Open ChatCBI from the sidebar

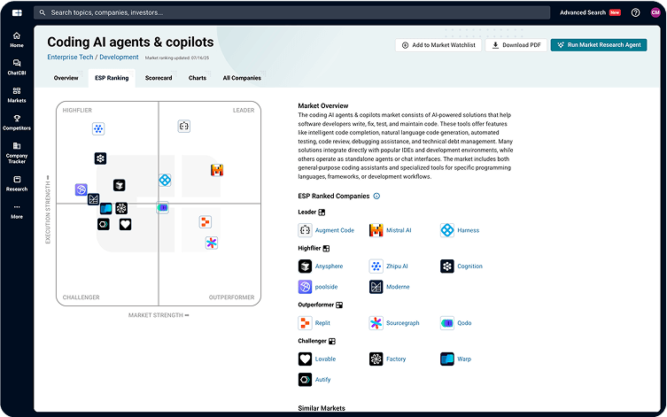pyautogui.click(x=17, y=67)
